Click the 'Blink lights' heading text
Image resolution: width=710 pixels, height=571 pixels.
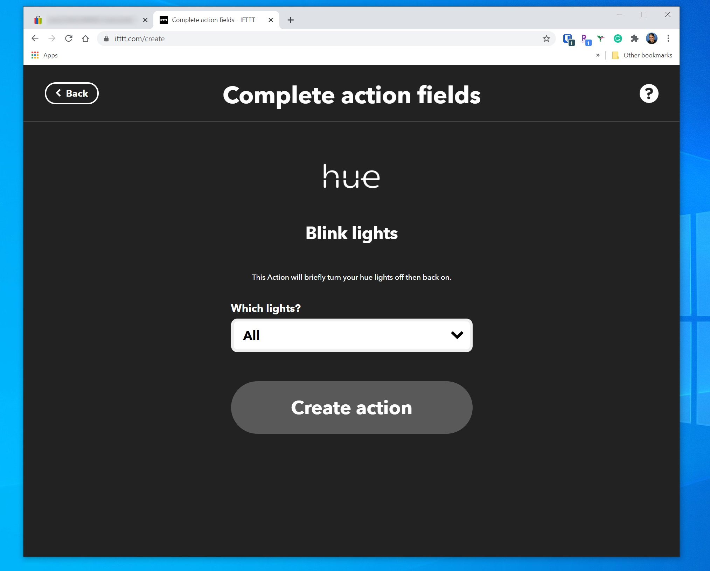coord(351,233)
